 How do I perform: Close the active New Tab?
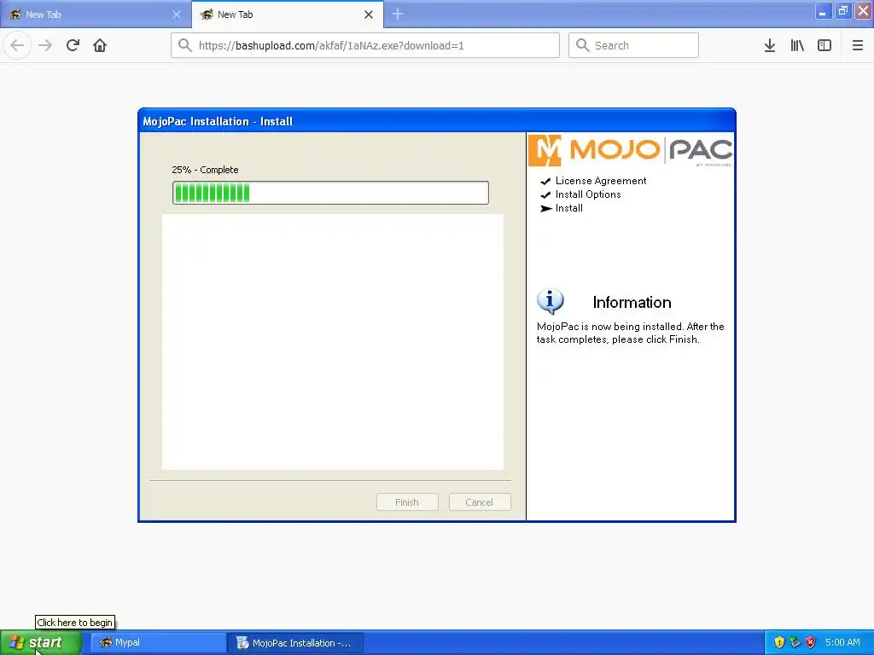[369, 14]
